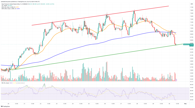Select the EMA 30 indicator legend
195x108 pixels.
(x=8, y=7)
